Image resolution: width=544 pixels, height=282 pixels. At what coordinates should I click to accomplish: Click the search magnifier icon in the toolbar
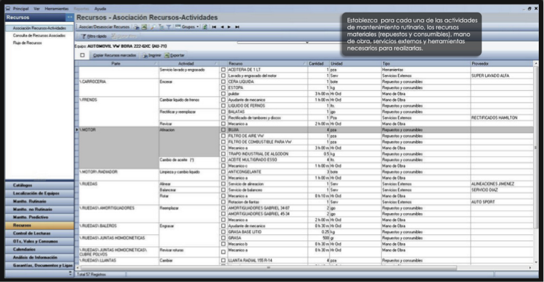click(153, 26)
